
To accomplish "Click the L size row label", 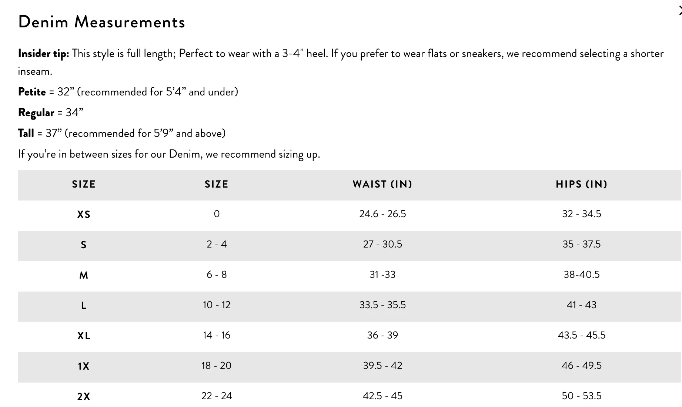I will [84, 306].
